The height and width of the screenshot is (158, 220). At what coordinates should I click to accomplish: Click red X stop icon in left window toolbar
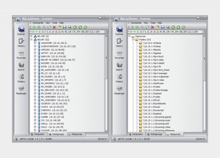click(x=54, y=27)
